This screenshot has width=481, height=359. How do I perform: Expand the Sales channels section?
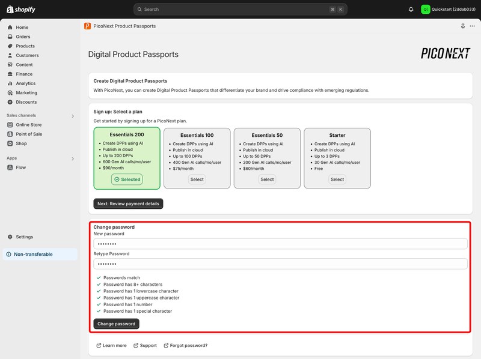point(73,116)
